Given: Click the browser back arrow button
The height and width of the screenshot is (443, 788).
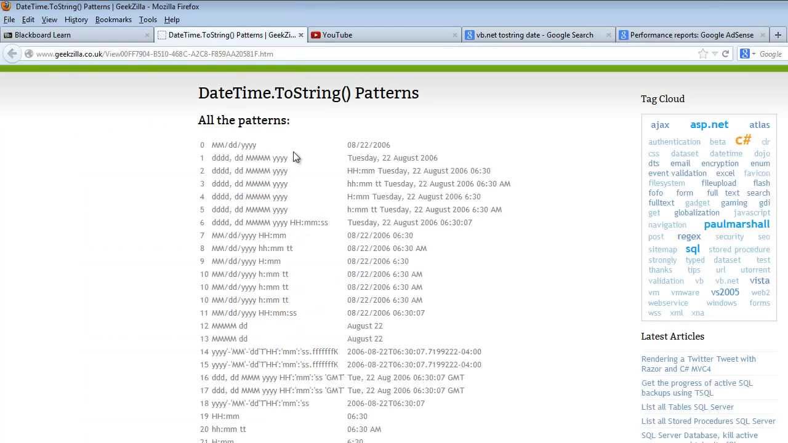Looking at the screenshot, I should (12, 54).
